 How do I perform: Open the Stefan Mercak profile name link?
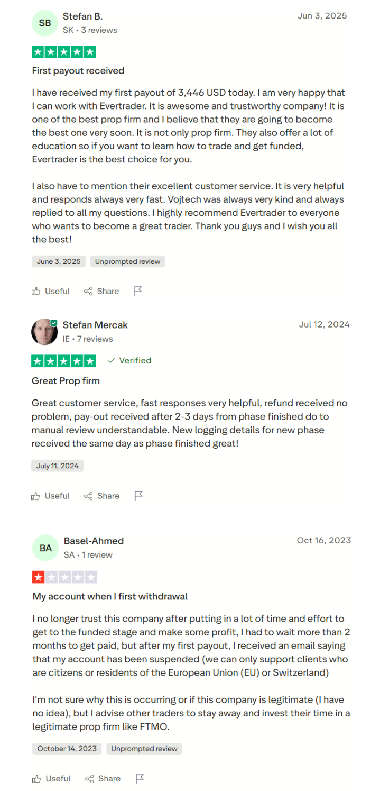click(x=95, y=325)
